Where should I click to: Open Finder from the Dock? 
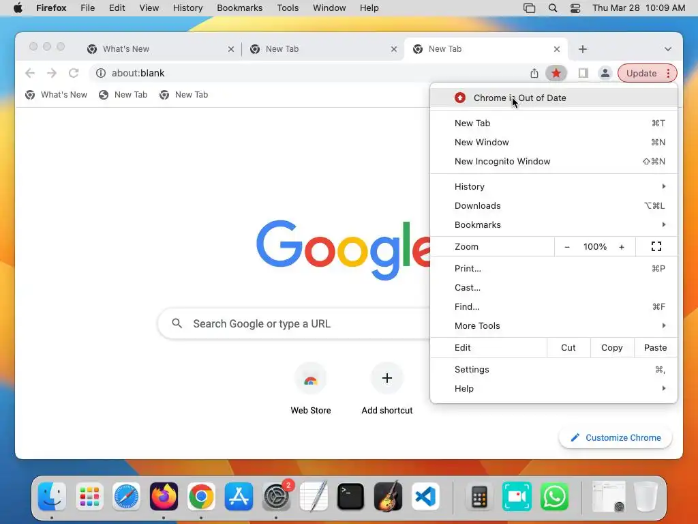(x=52, y=497)
